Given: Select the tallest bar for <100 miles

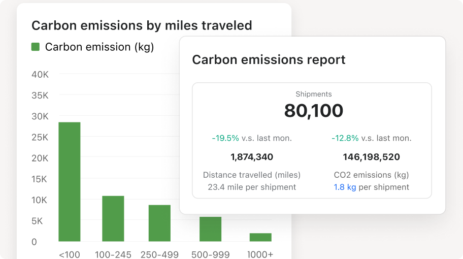Looking at the screenshot, I should (69, 181).
